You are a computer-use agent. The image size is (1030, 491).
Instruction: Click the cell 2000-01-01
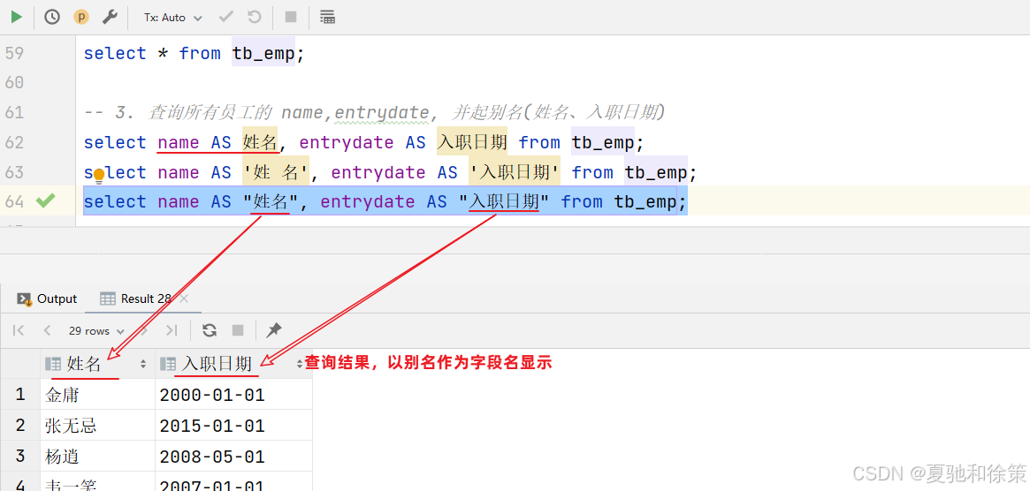coord(233,395)
